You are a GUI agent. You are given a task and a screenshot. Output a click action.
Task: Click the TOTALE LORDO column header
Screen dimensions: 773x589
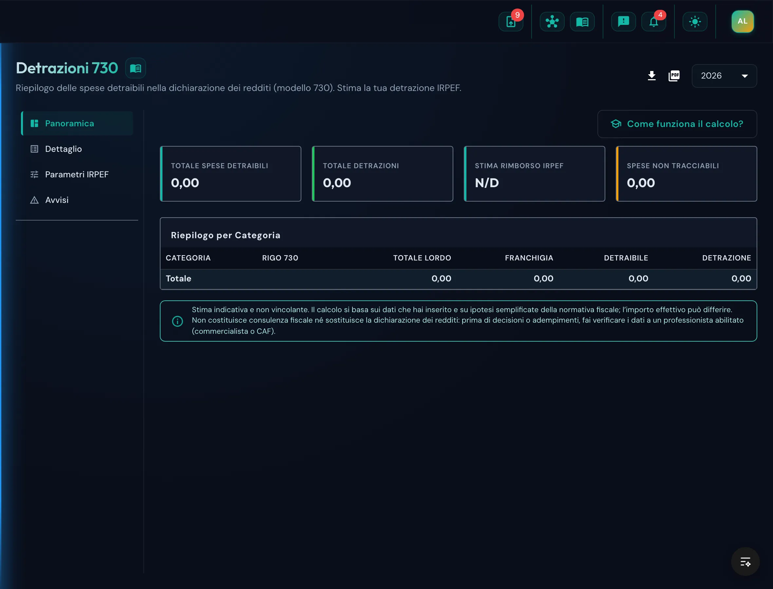pyautogui.click(x=422, y=258)
